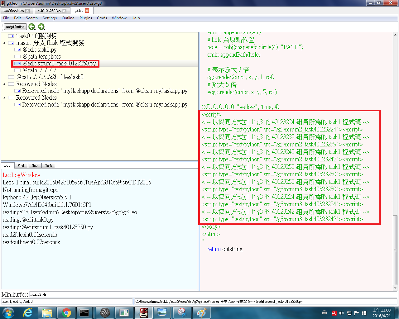This screenshot has width=399, height=319.
Task: Open the command prompt taskbar icon
Action: (84, 313)
